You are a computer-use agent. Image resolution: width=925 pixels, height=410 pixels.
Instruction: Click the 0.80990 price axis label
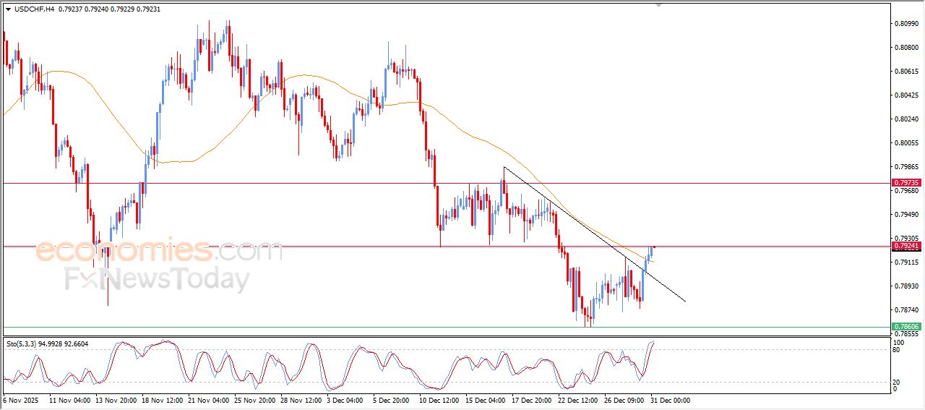point(905,24)
